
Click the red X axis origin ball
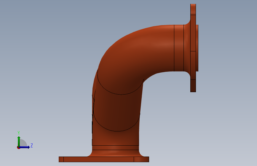click(x=18, y=147)
